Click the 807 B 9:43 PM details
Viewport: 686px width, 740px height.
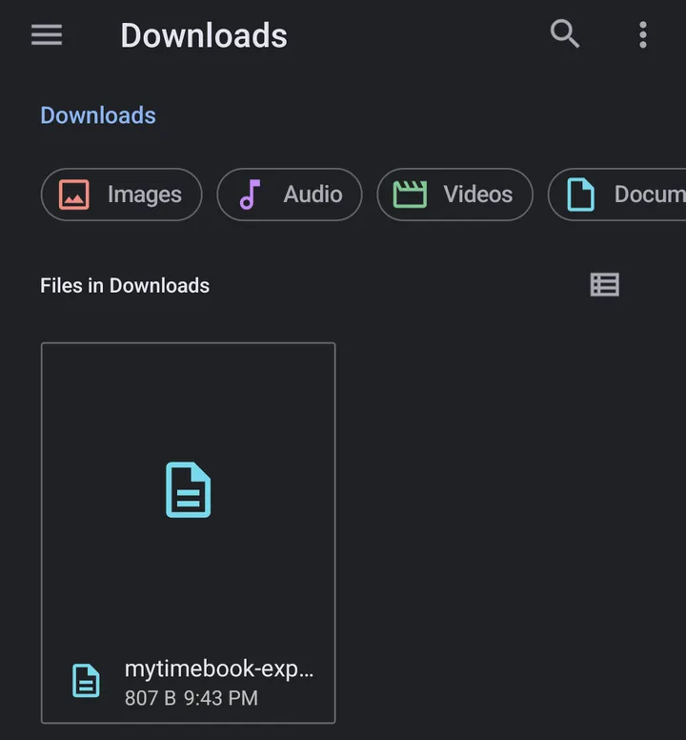tap(192, 698)
